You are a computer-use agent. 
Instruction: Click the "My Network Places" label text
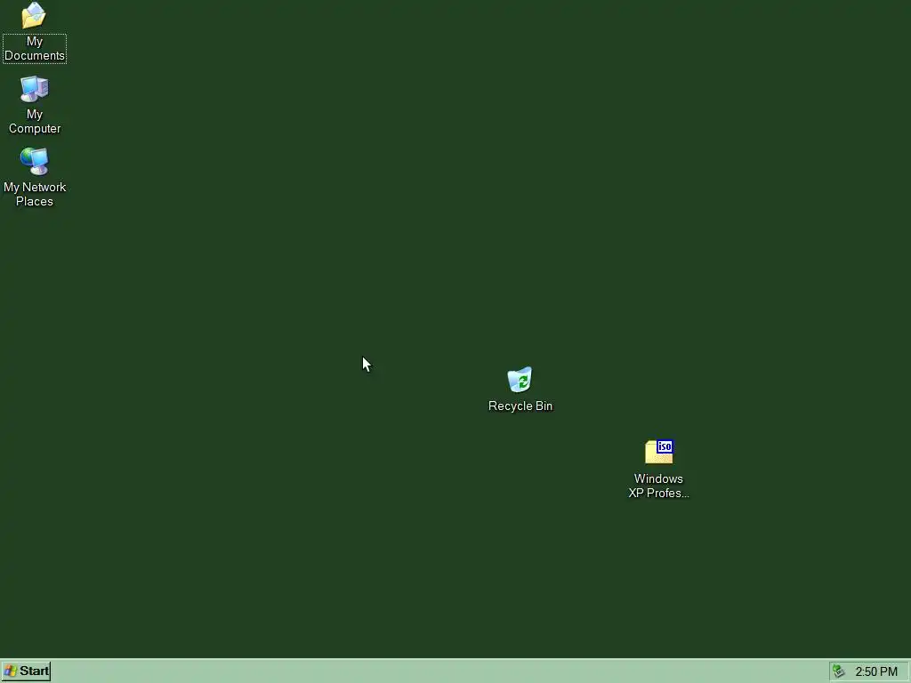point(35,195)
